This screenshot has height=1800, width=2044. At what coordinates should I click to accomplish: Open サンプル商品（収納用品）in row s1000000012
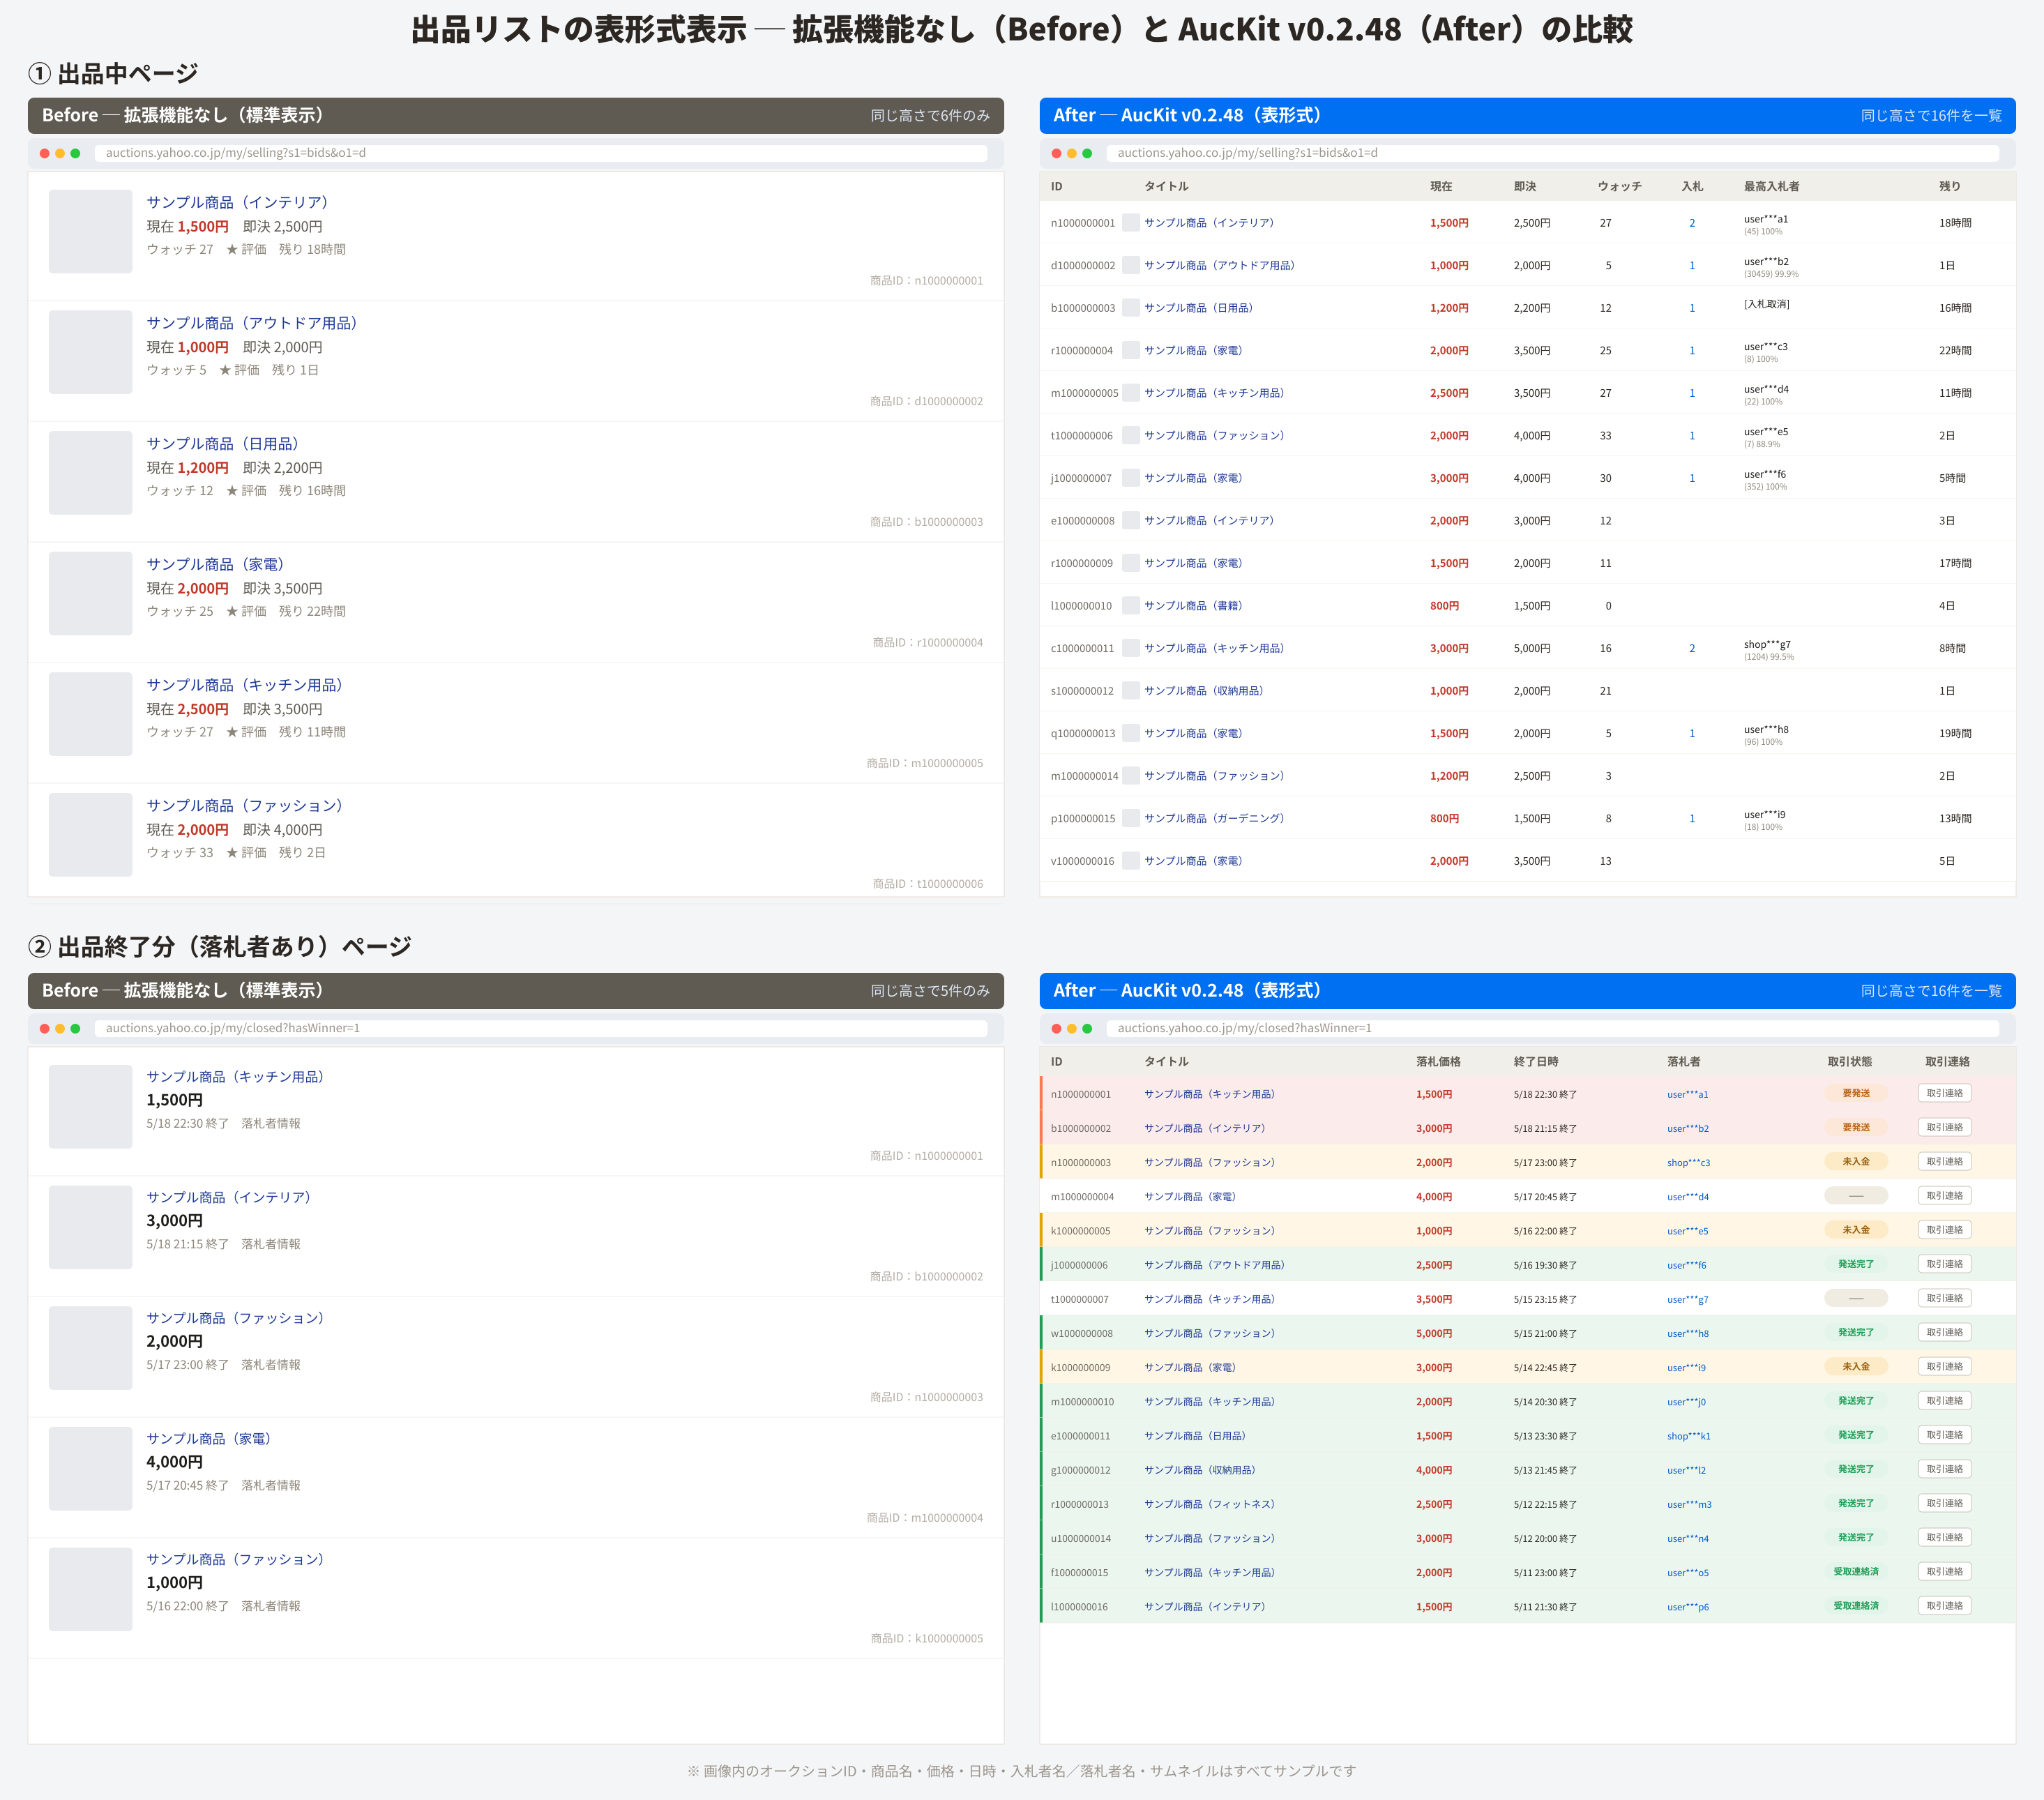click(1204, 691)
